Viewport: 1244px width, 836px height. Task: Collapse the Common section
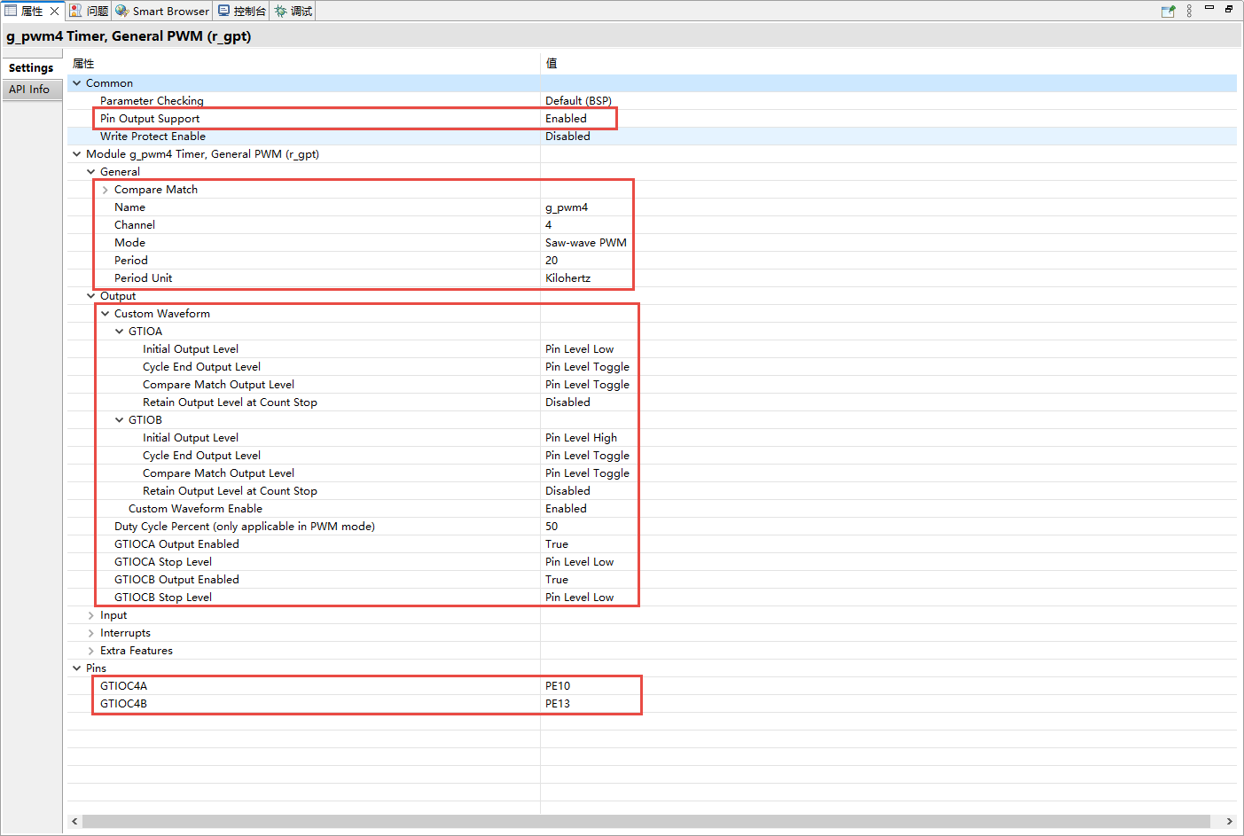coord(77,83)
